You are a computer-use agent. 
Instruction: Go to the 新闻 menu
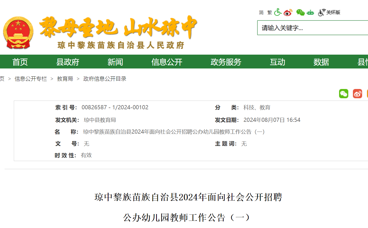click(x=115, y=62)
